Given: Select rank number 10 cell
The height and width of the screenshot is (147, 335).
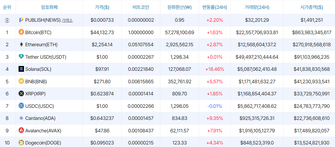Looking at the screenshot, I should (7, 143).
